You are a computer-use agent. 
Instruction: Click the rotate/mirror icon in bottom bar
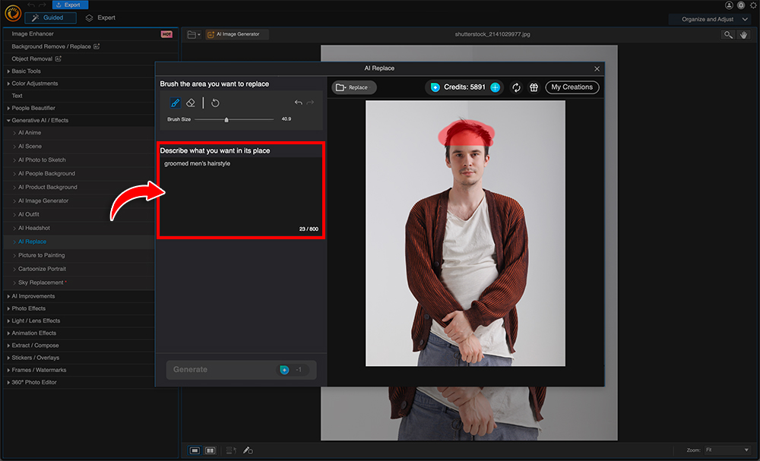coord(231,450)
